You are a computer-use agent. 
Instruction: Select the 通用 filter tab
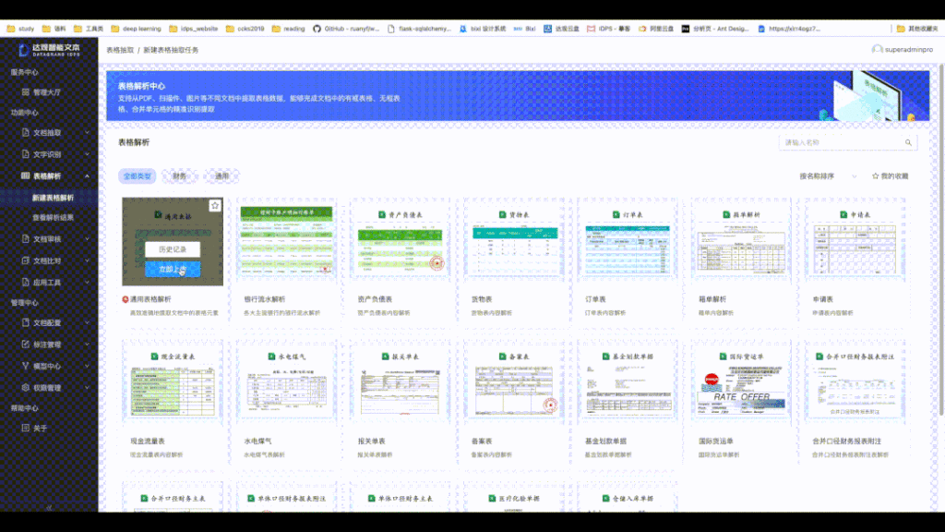(221, 175)
